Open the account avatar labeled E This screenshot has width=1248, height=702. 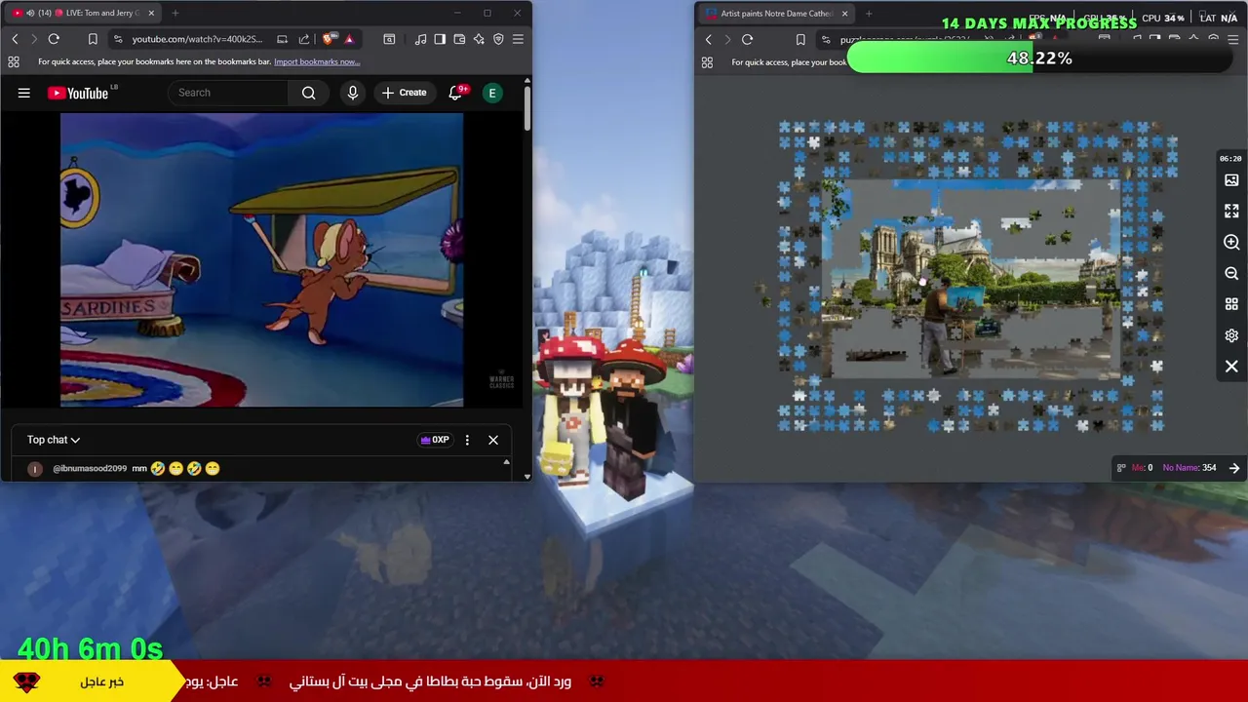click(492, 93)
